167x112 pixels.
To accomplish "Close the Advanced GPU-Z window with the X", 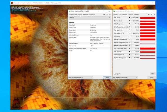I will click(x=109, y=11).
